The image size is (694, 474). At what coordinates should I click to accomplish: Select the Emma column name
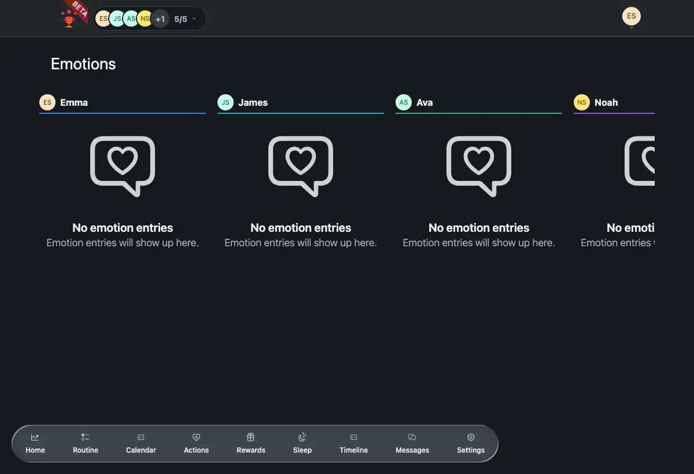point(74,102)
